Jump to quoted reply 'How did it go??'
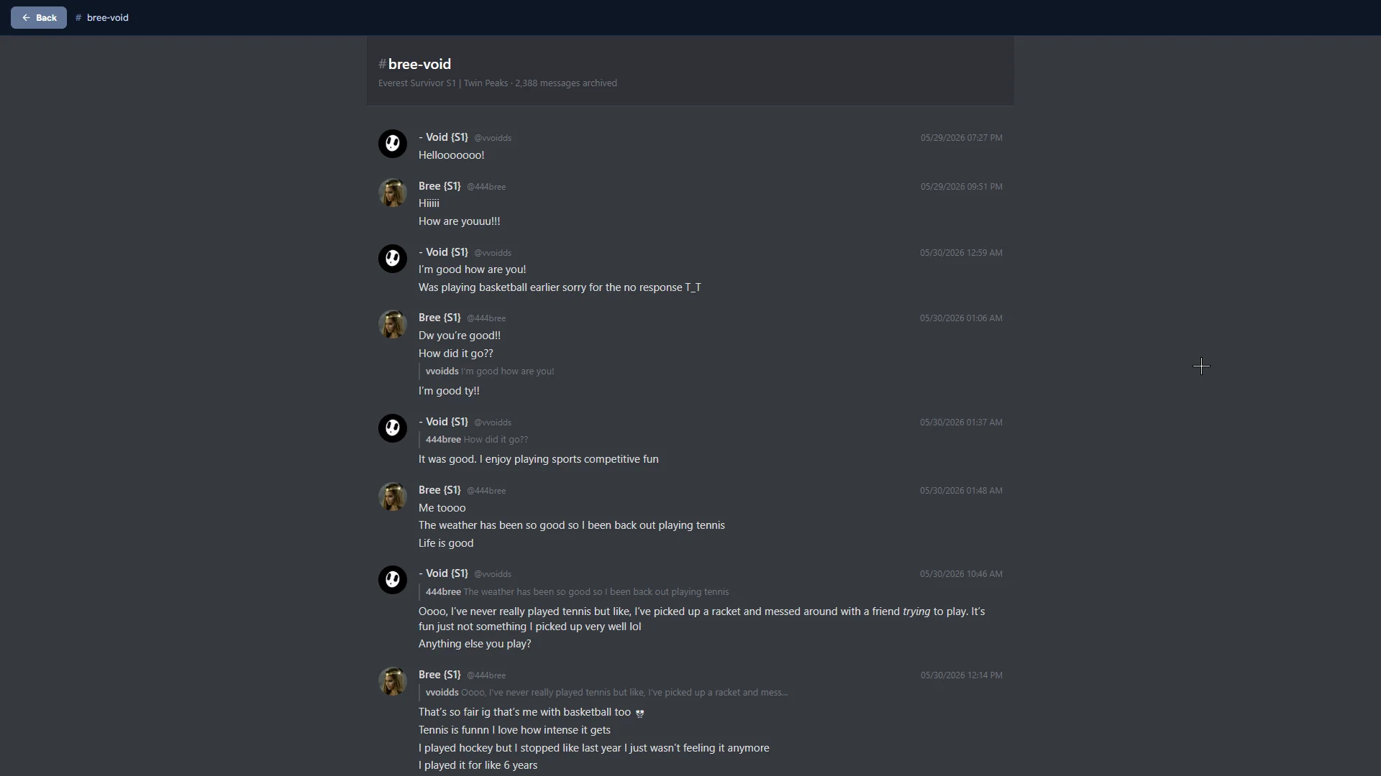 point(477,440)
